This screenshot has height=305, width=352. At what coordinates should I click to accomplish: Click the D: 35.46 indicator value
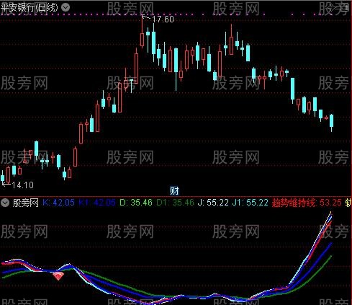(x=136, y=203)
